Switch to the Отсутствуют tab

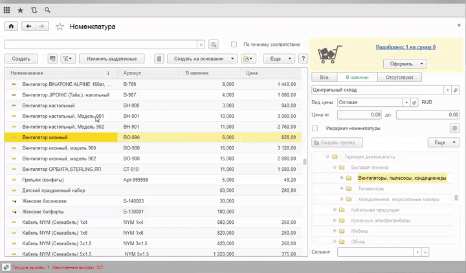coord(399,77)
